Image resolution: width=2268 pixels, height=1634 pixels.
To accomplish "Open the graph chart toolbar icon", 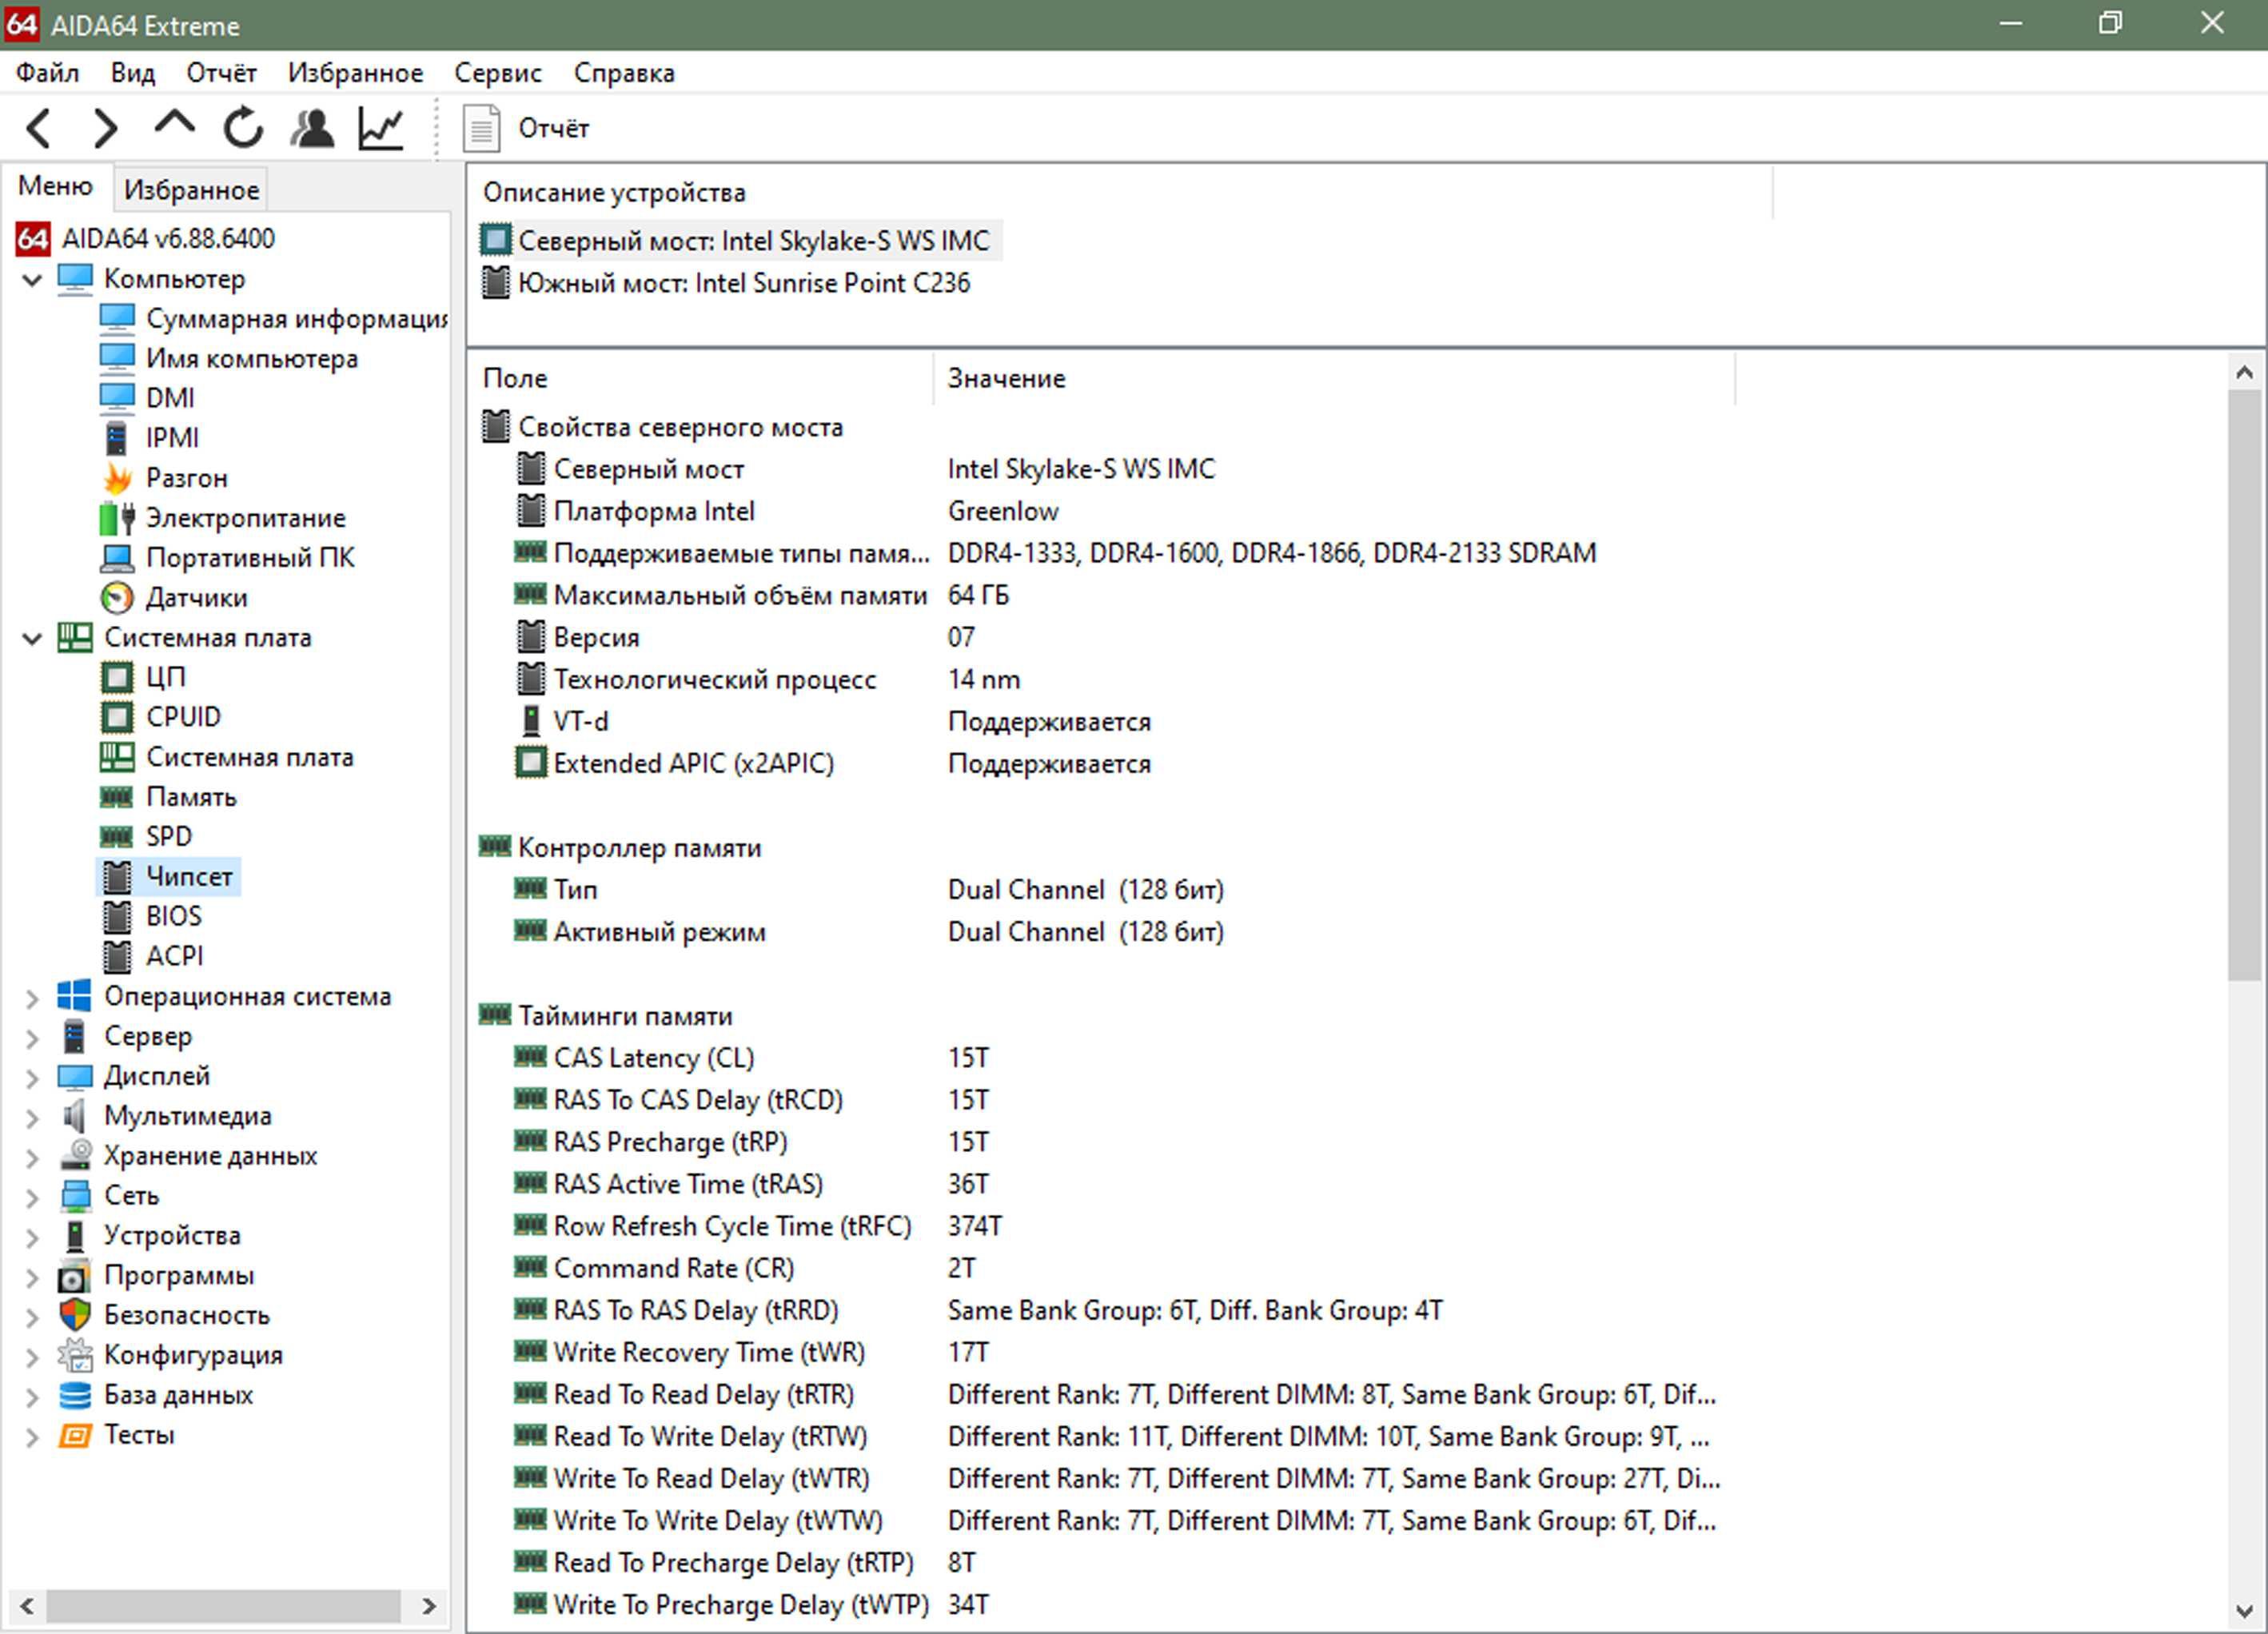I will tap(381, 128).
